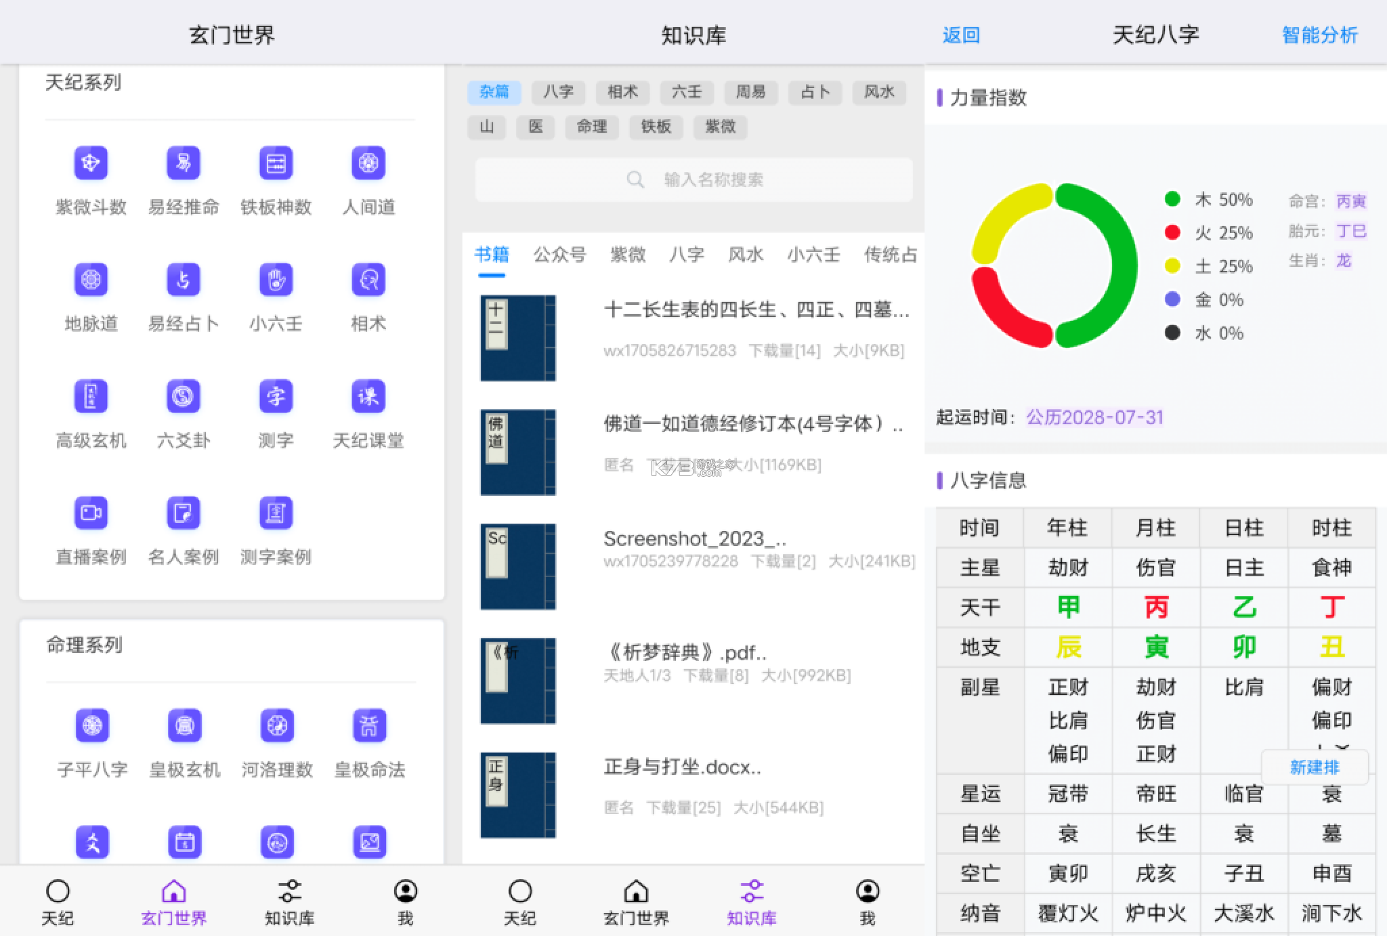
Task: Tap 知识库 tab in 玄门世界 bottom bar
Action: 290,903
